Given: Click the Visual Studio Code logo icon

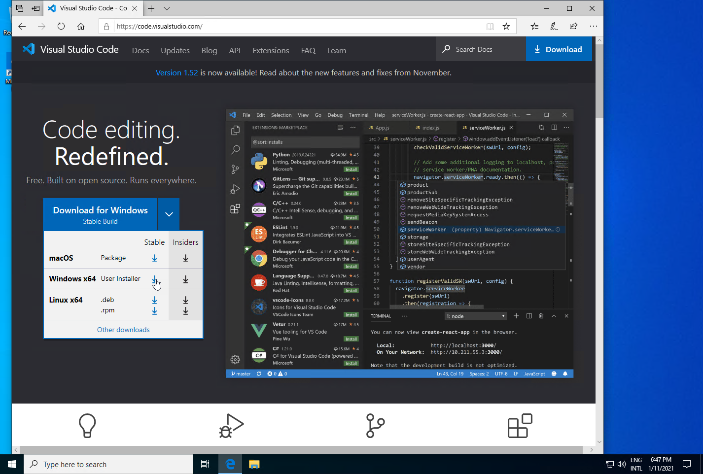Looking at the screenshot, I should (x=29, y=49).
